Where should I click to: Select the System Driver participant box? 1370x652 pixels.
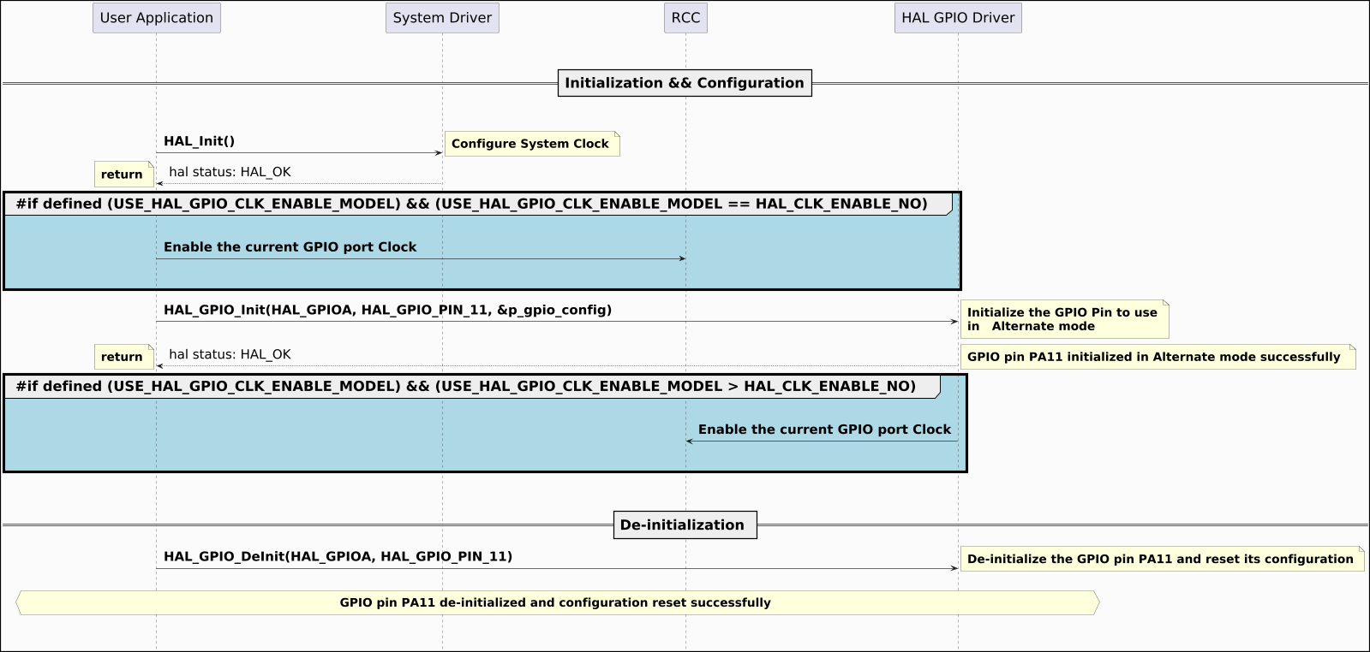(442, 18)
